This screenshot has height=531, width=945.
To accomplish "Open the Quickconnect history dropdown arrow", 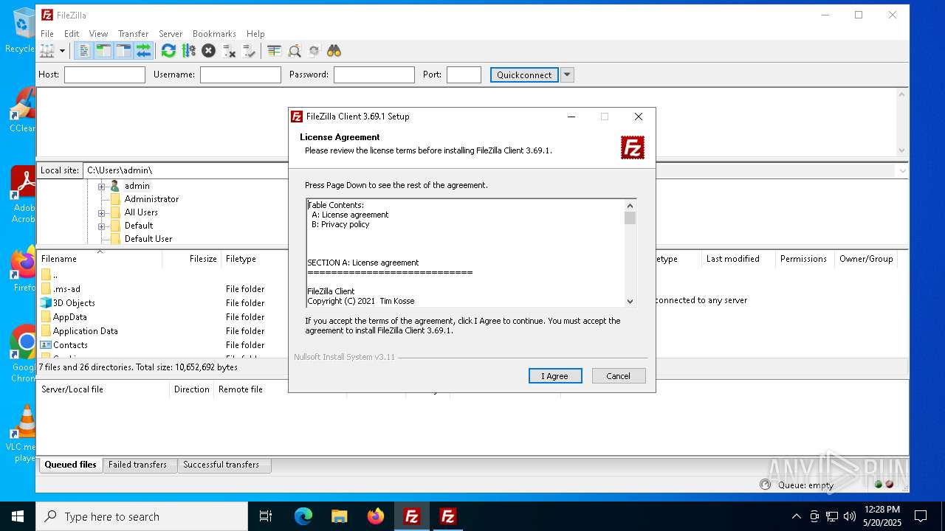I will click(567, 74).
